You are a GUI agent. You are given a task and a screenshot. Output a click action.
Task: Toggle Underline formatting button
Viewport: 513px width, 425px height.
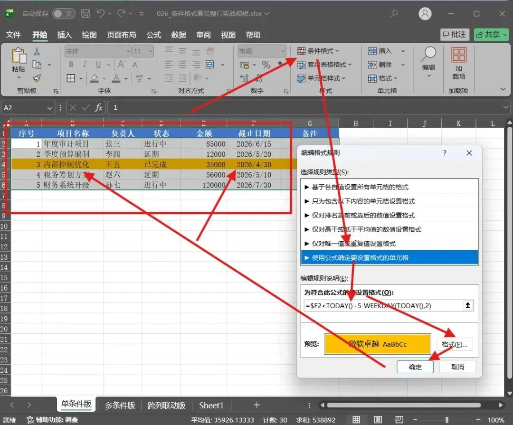(98, 65)
